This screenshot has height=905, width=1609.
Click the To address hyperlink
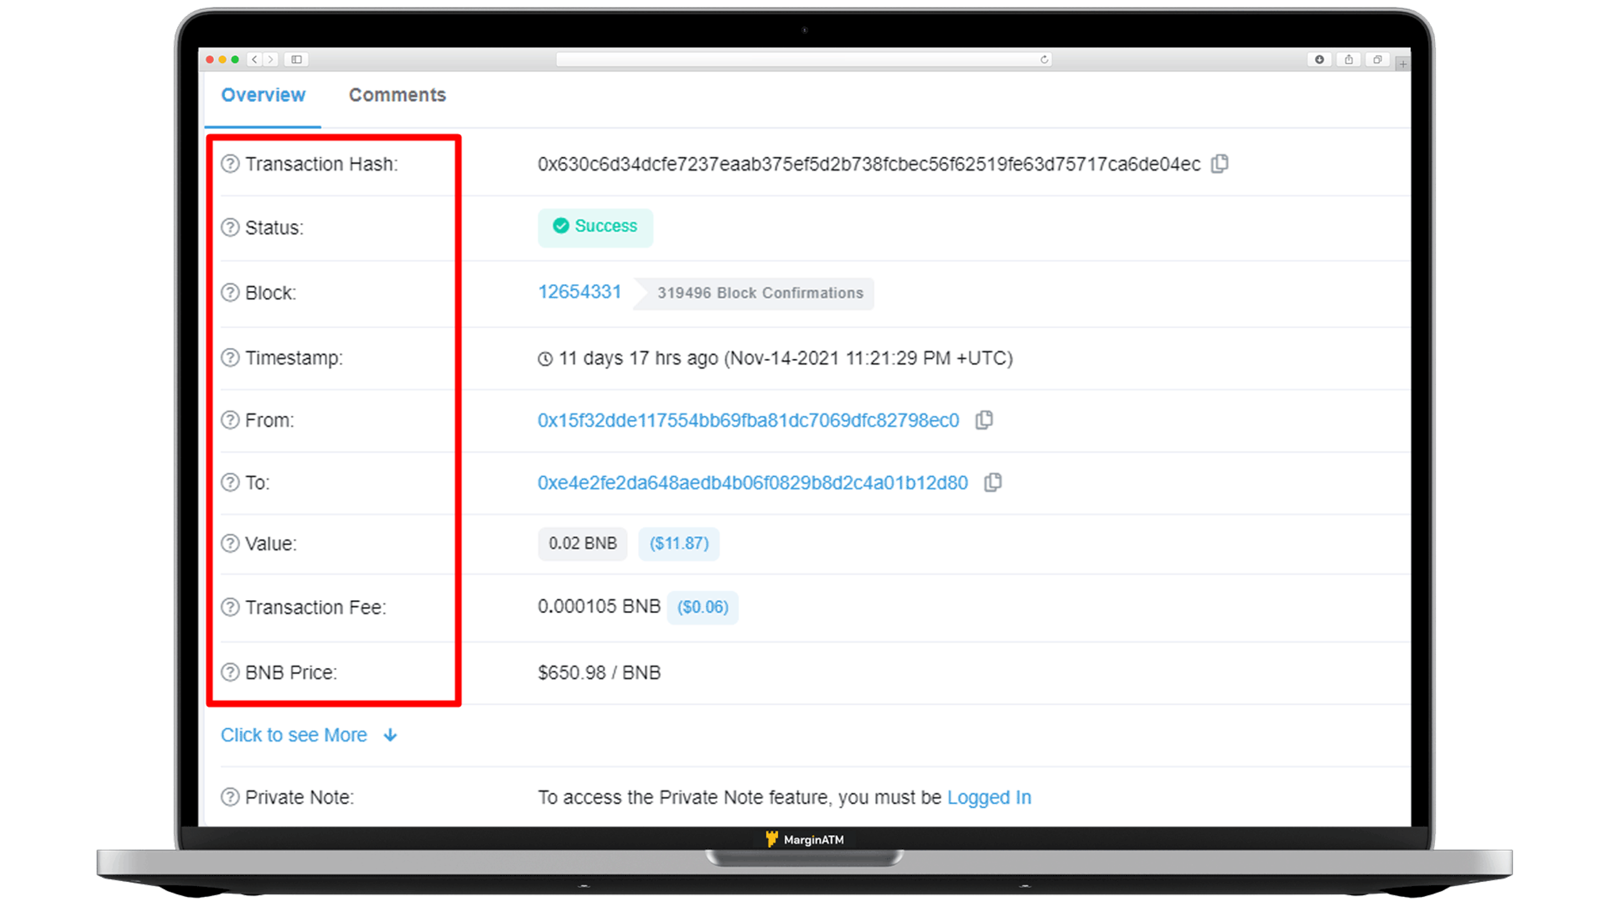[752, 482]
